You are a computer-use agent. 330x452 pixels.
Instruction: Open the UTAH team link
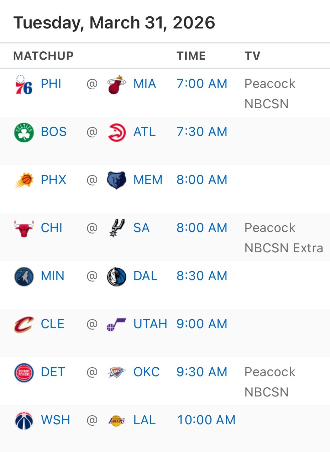click(150, 324)
